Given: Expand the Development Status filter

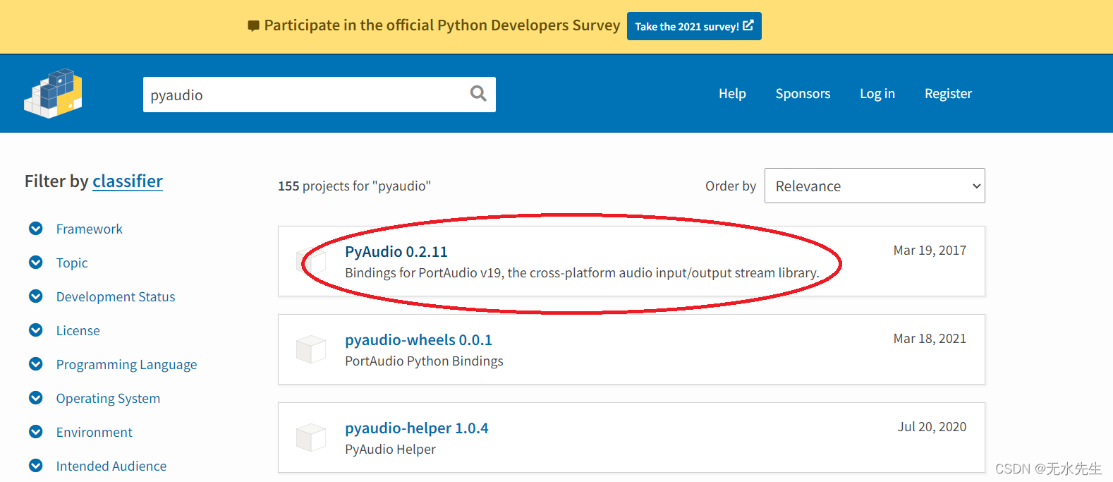Looking at the screenshot, I should 36,296.
